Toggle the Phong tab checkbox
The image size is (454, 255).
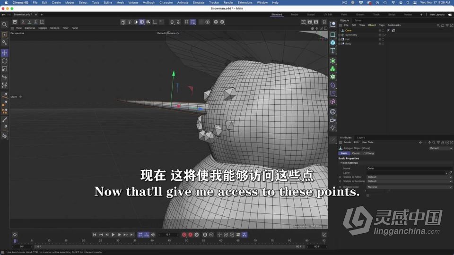(x=365, y=153)
